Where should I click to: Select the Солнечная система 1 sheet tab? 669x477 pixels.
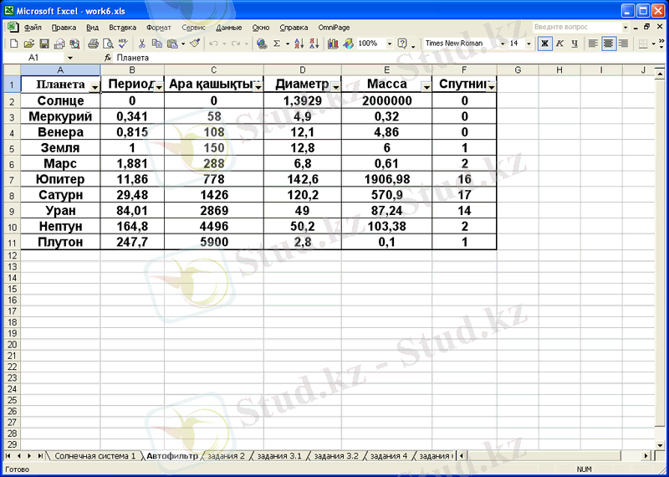tap(94, 456)
